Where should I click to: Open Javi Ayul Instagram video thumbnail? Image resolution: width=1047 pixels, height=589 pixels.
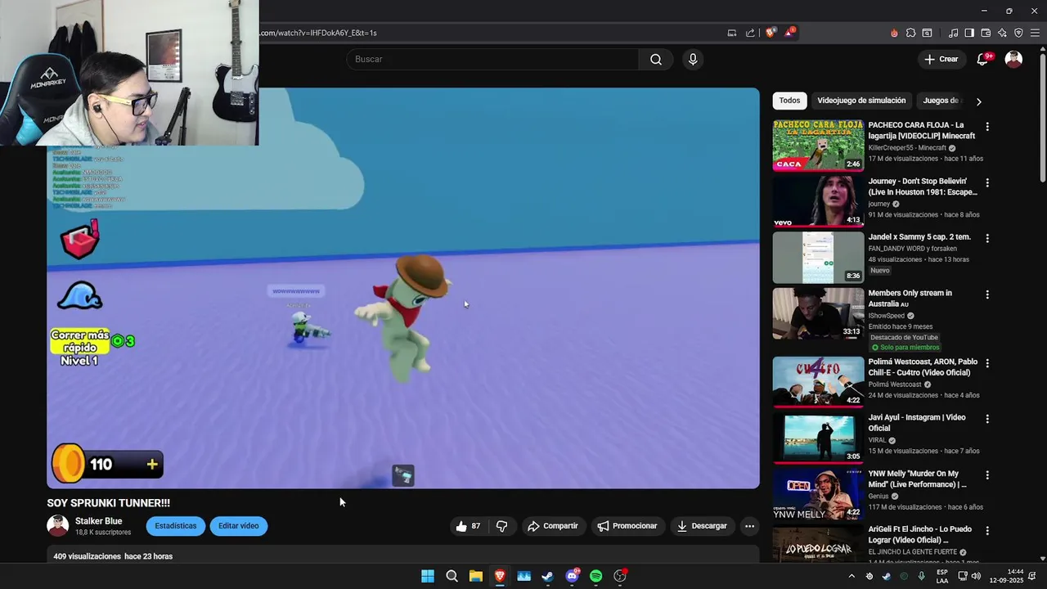tap(818, 438)
